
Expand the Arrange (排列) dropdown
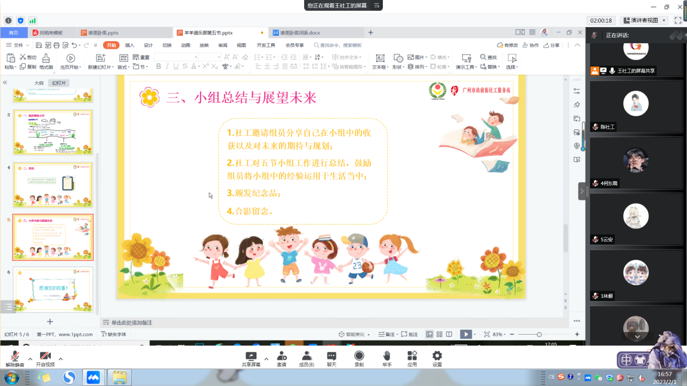coord(418,67)
